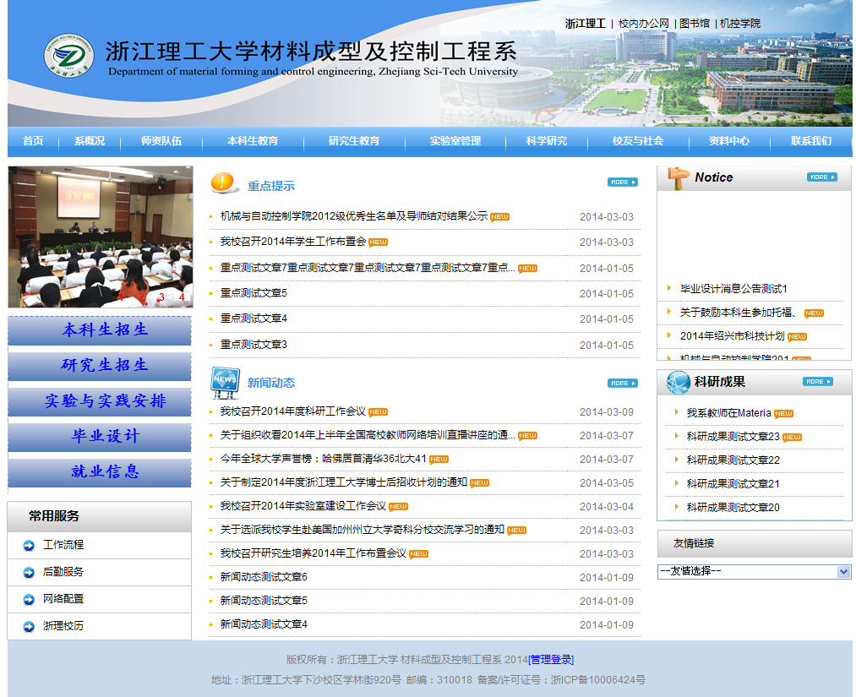The image size is (856, 697).
Task: Click the 实验与实践安排 banner button
Action: click(100, 401)
